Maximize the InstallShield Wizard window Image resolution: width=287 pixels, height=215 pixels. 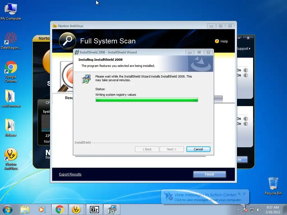click(199, 52)
